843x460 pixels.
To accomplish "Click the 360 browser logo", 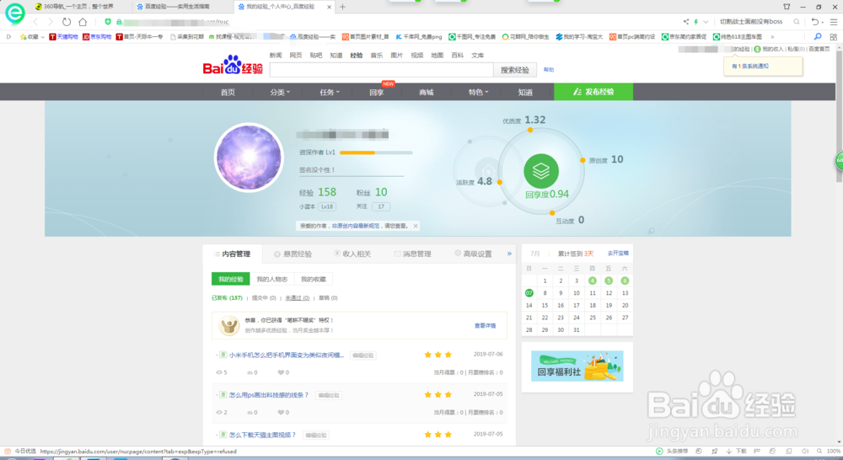I will click(x=14, y=13).
